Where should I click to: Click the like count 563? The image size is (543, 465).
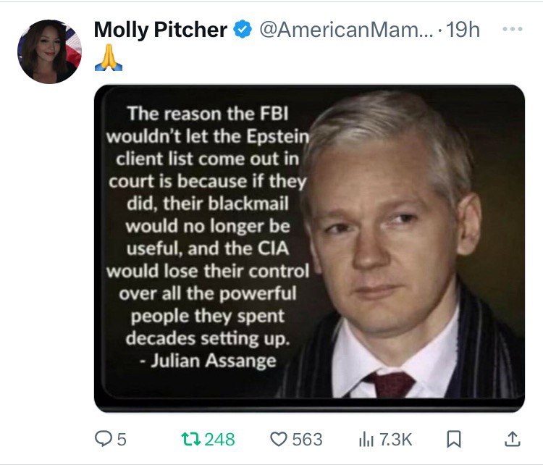click(x=307, y=440)
